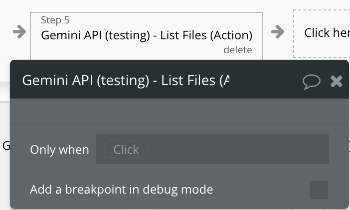Click empty area of Only when expression field
The height and width of the screenshot is (210, 350).
239,149
